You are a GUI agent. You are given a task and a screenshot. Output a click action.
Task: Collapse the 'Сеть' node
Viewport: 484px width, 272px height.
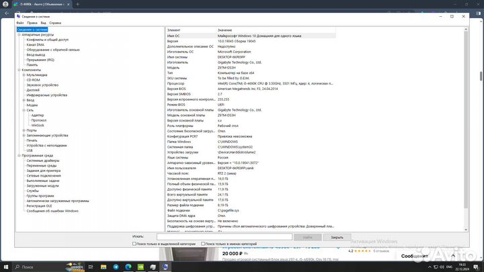click(x=24, y=110)
